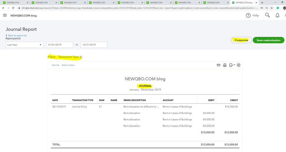Click the $12,000.00 credit in first row
Image resolution: width=286 pixels, height=152 pixels.
[x=231, y=107]
